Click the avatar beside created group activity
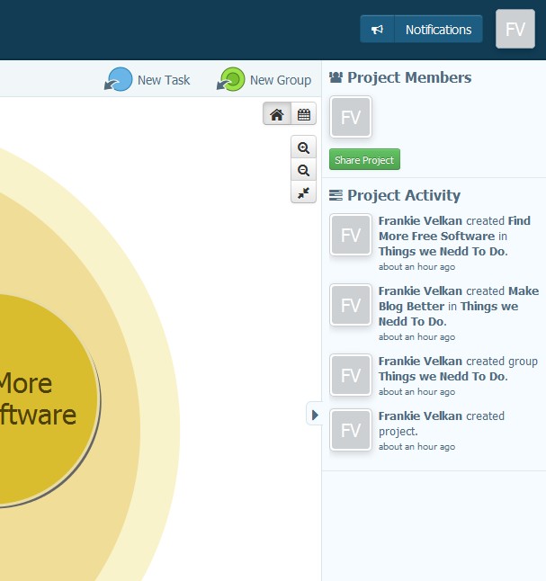The width and height of the screenshot is (546, 581). point(351,375)
